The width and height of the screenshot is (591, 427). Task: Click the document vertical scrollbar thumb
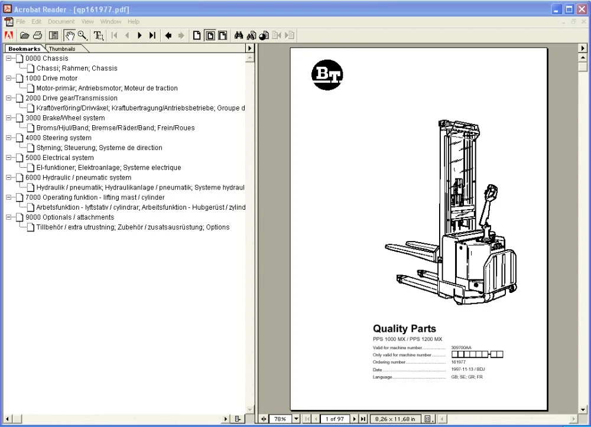(x=583, y=67)
